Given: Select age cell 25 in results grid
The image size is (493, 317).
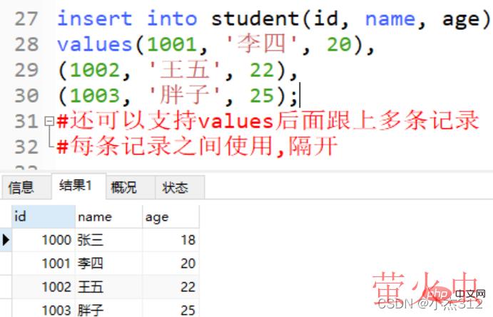Looking at the screenshot, I should tap(171, 309).
